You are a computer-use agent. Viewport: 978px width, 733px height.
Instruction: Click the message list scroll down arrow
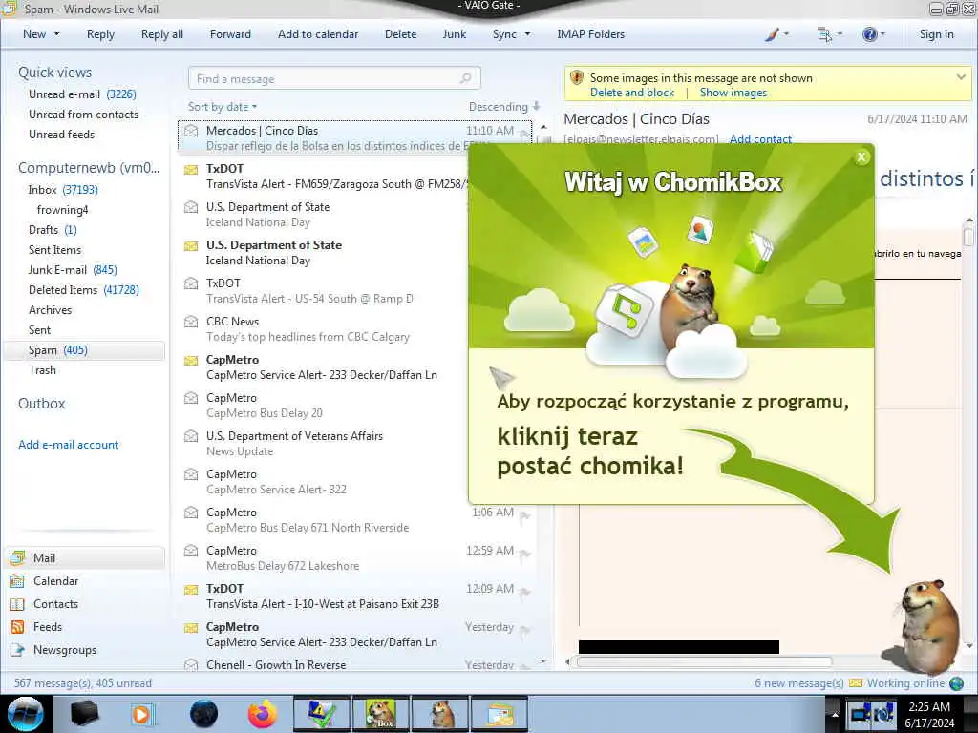pos(543,661)
